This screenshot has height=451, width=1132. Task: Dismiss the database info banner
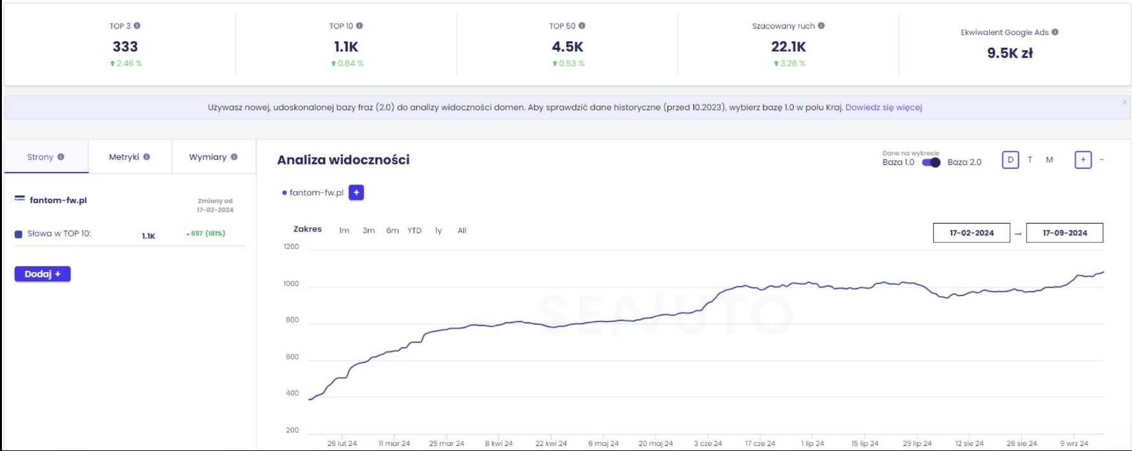[x=1124, y=102]
